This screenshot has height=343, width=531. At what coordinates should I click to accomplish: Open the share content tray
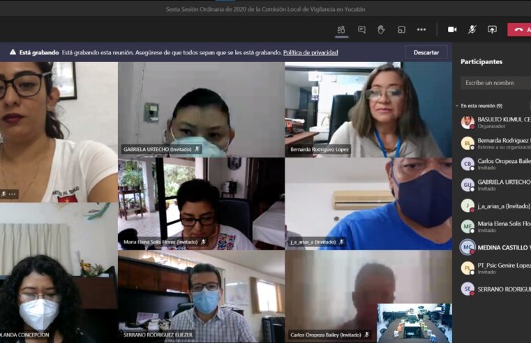click(x=492, y=29)
